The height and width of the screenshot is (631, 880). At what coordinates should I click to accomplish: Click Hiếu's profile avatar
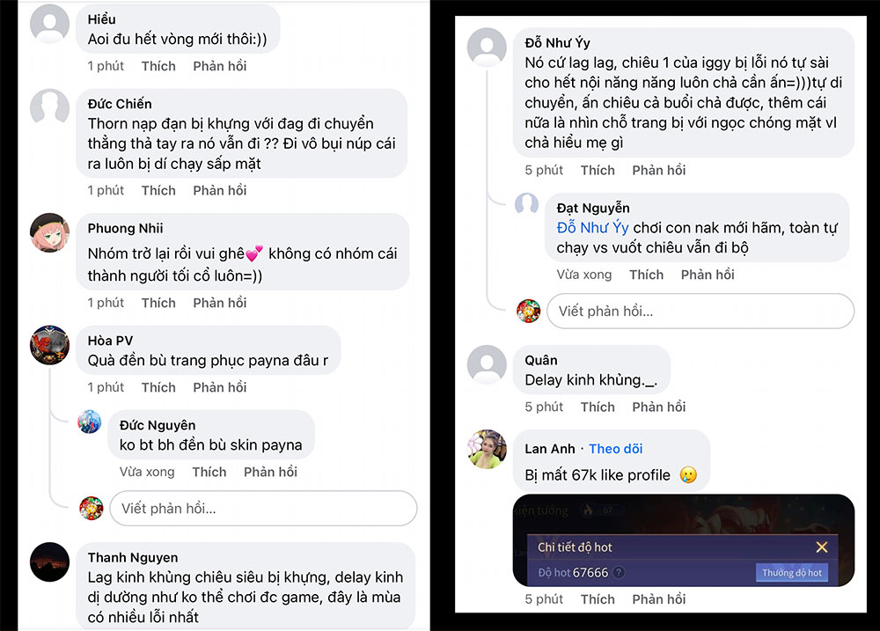(49, 25)
